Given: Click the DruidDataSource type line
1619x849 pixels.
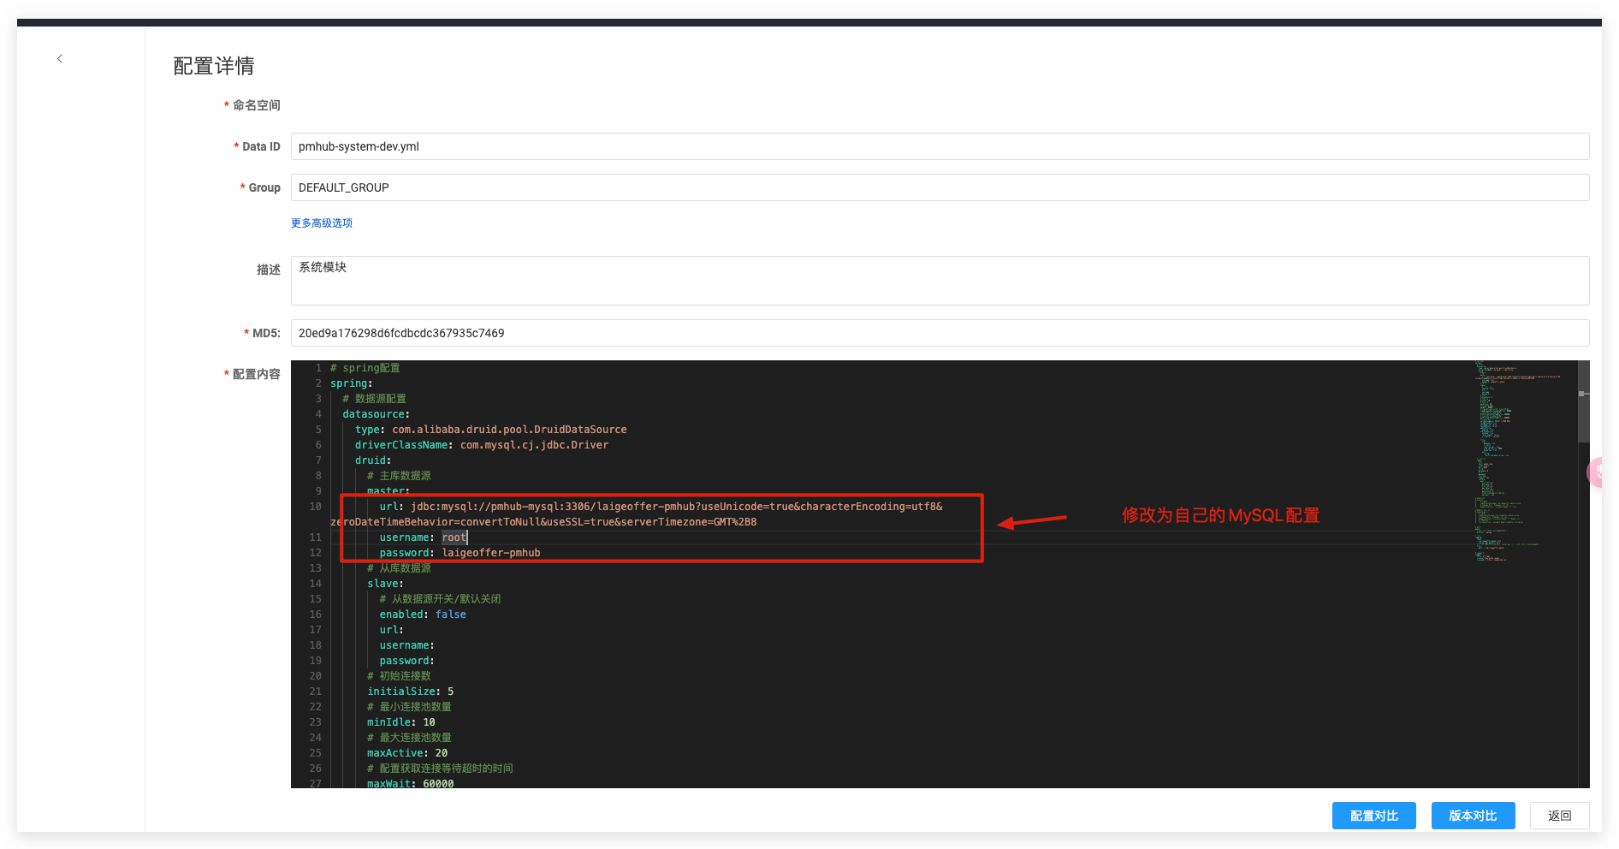Looking at the screenshot, I should coord(491,430).
